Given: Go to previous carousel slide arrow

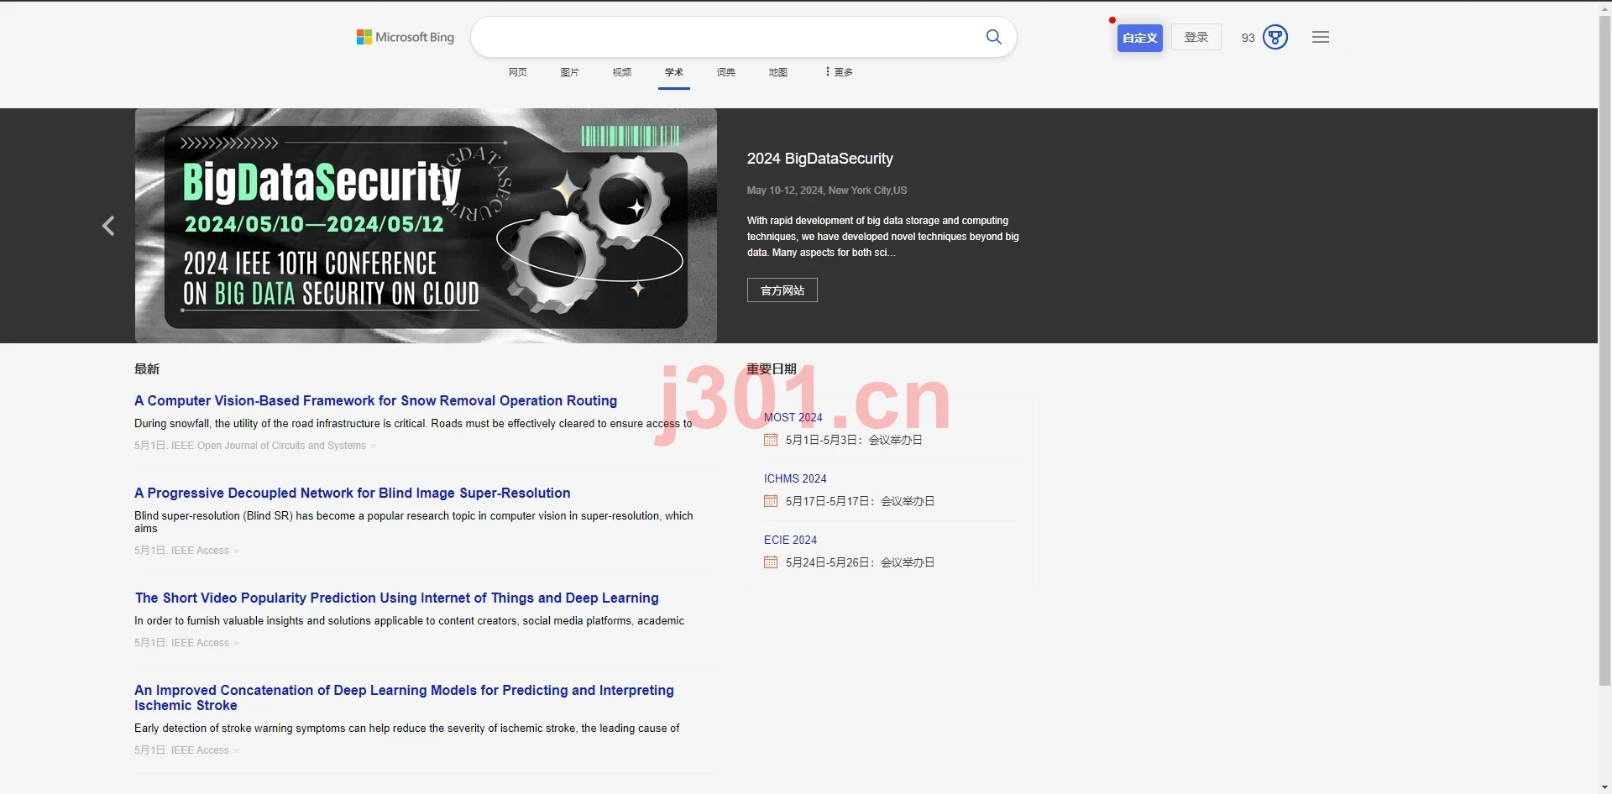Looking at the screenshot, I should [108, 226].
